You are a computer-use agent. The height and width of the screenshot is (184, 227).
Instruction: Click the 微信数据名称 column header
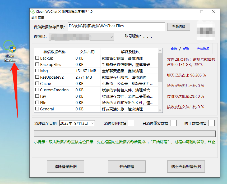(54, 52)
